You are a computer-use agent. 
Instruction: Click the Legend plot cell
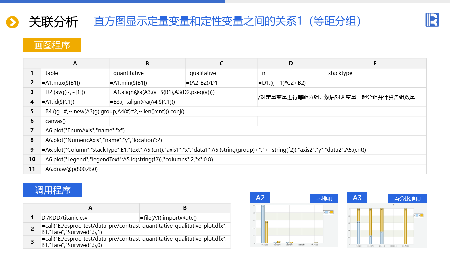234,160
